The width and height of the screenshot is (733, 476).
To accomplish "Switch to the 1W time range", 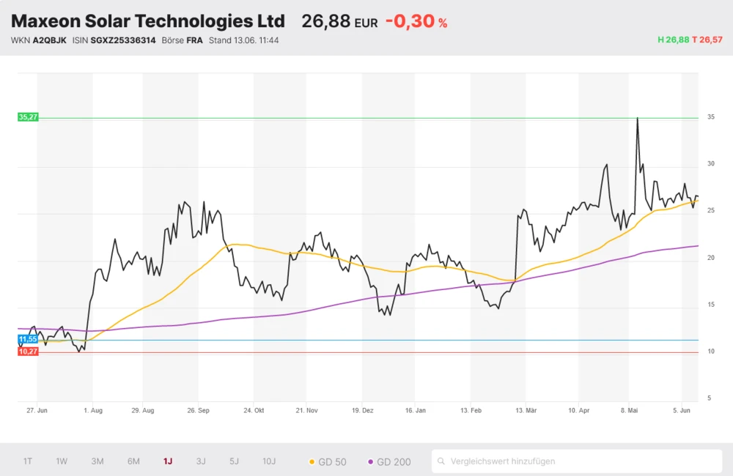I will pos(62,461).
